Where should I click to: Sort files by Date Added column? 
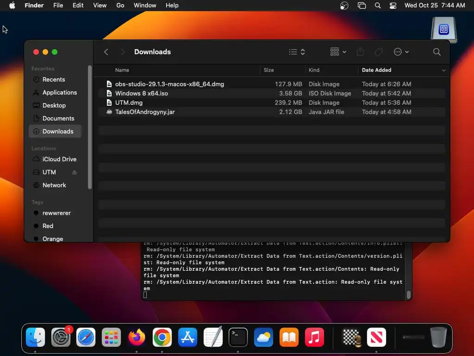(x=376, y=70)
